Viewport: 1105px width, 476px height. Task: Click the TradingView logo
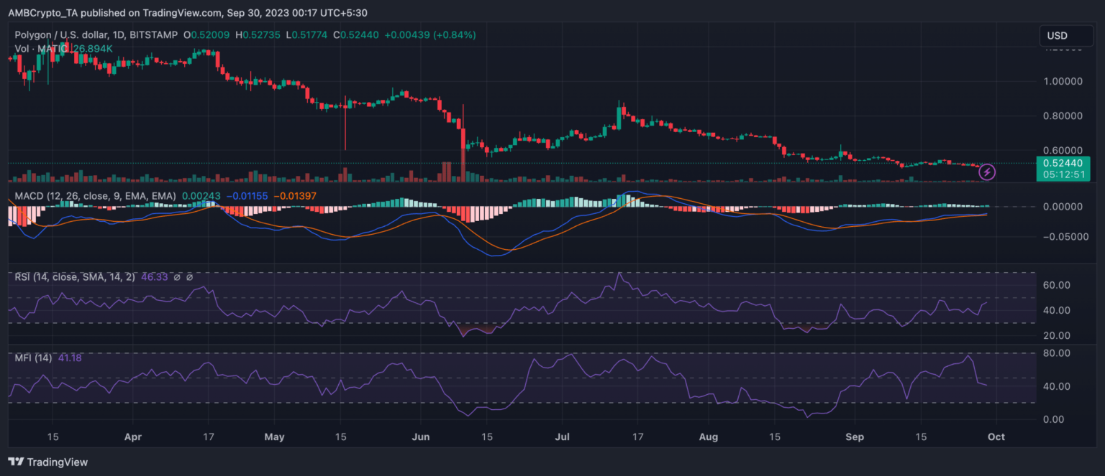(x=47, y=462)
